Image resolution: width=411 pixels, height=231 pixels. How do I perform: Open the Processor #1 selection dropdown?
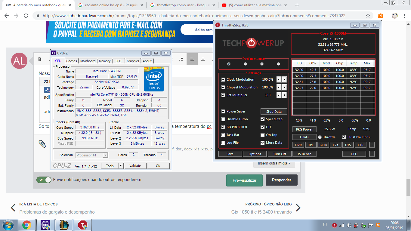click(91, 155)
